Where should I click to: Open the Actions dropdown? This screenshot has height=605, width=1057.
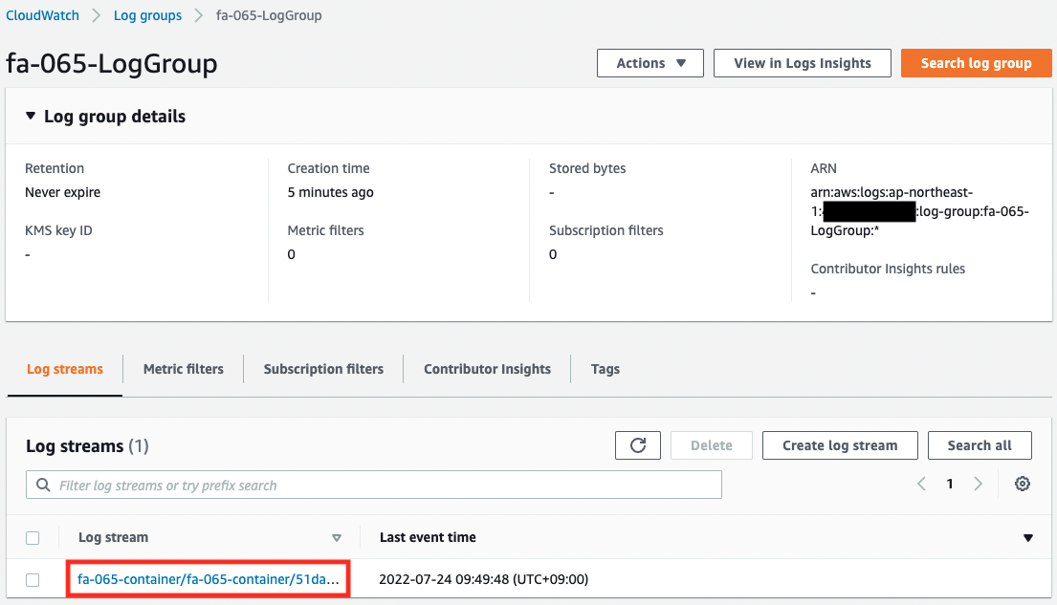pyautogui.click(x=650, y=63)
